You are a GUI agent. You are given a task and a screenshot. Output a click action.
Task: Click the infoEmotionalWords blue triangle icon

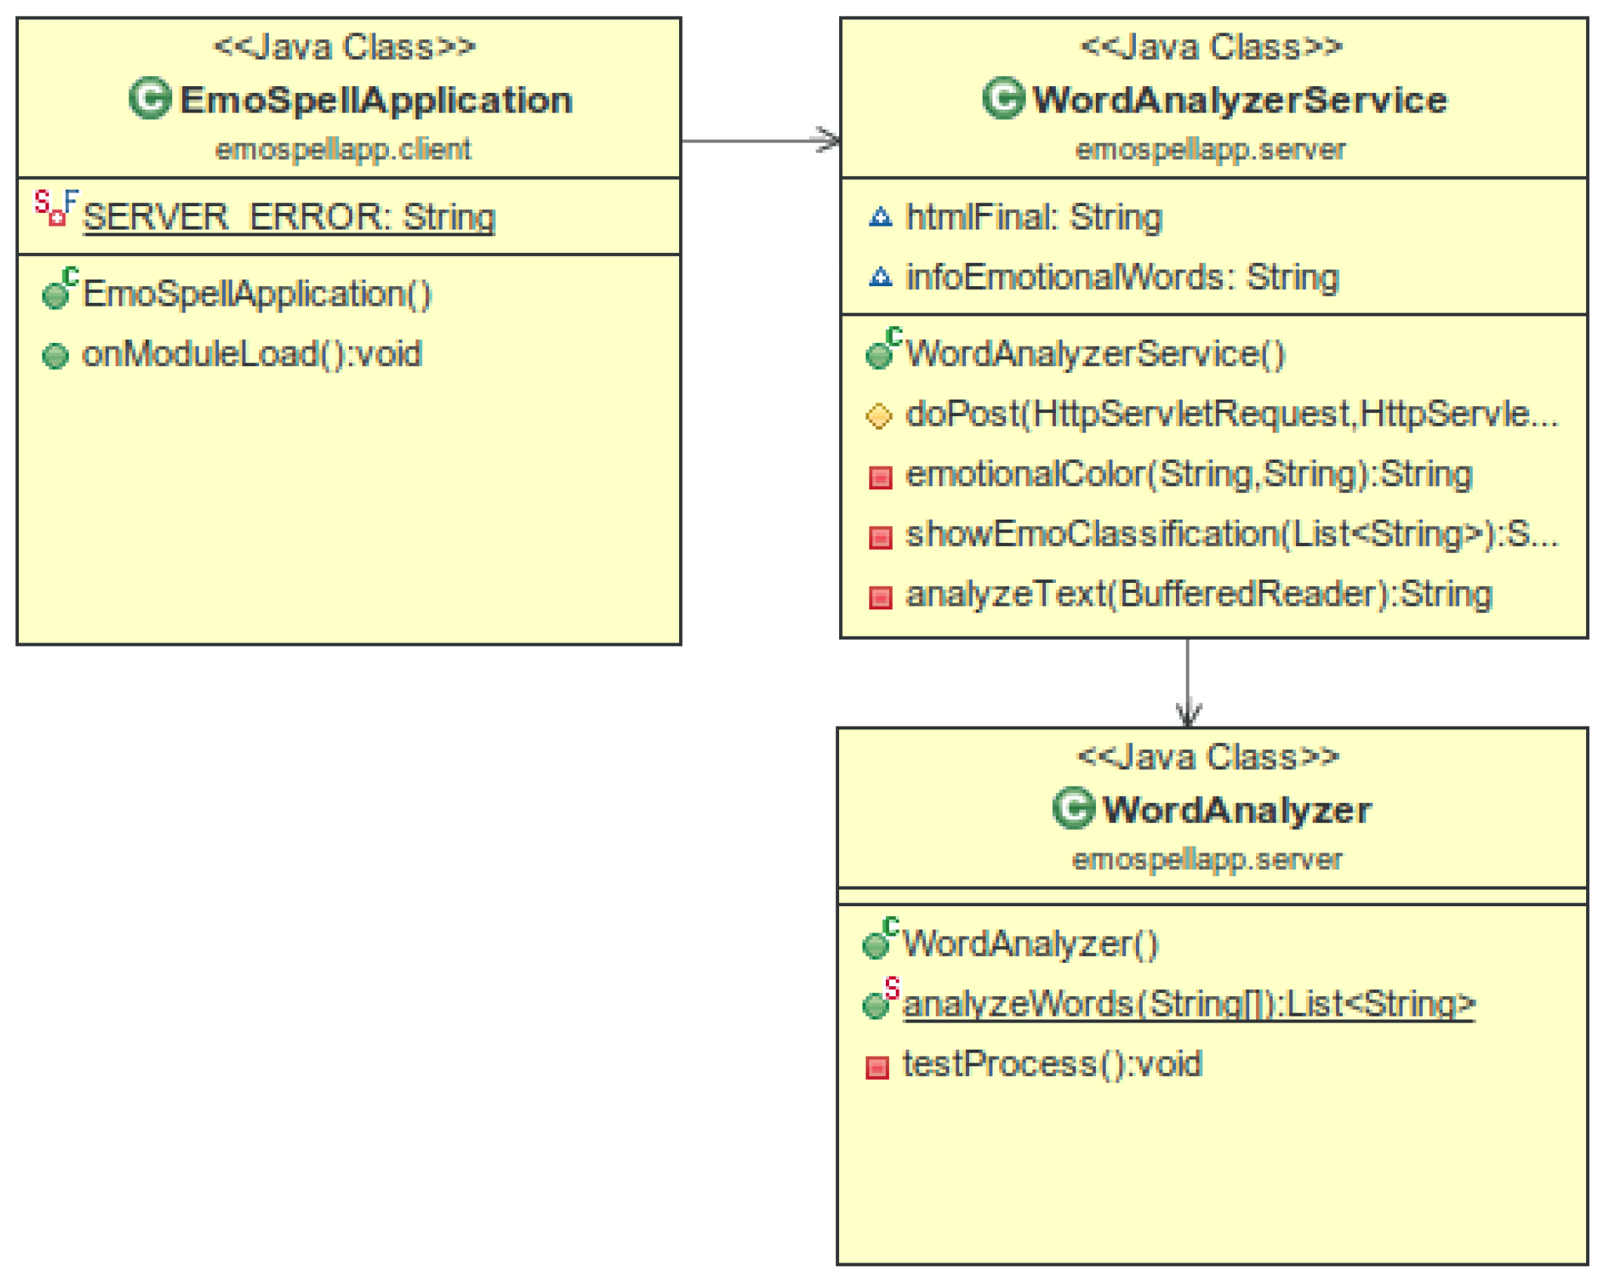880,277
